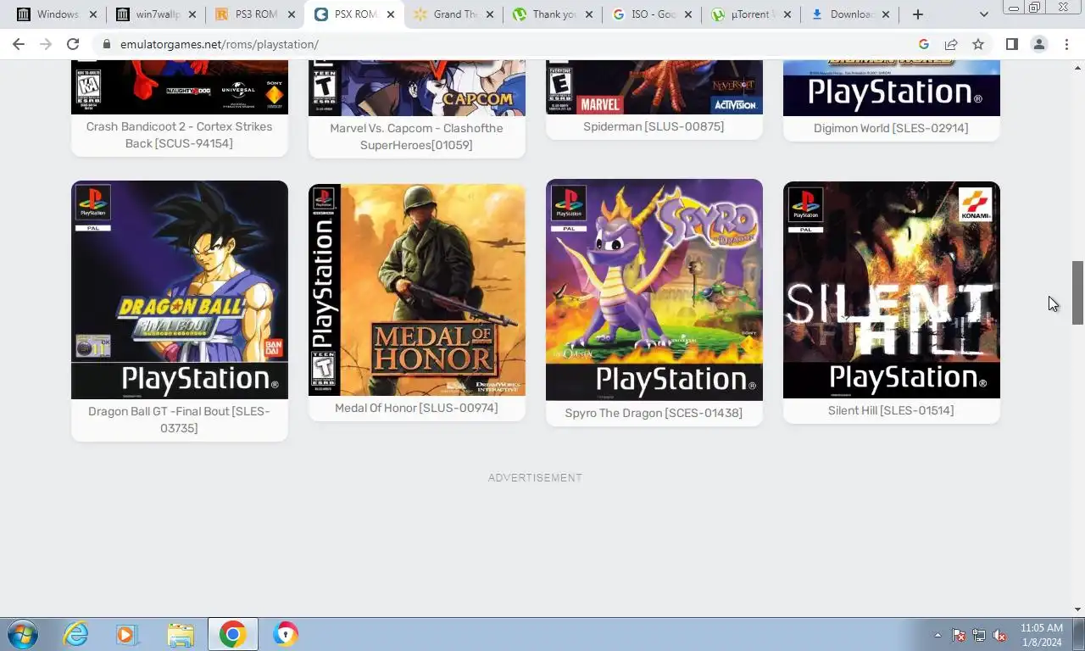The width and height of the screenshot is (1085, 651).
Task: Open Dragon Ball GT Final Bout cover
Action: [x=180, y=289]
